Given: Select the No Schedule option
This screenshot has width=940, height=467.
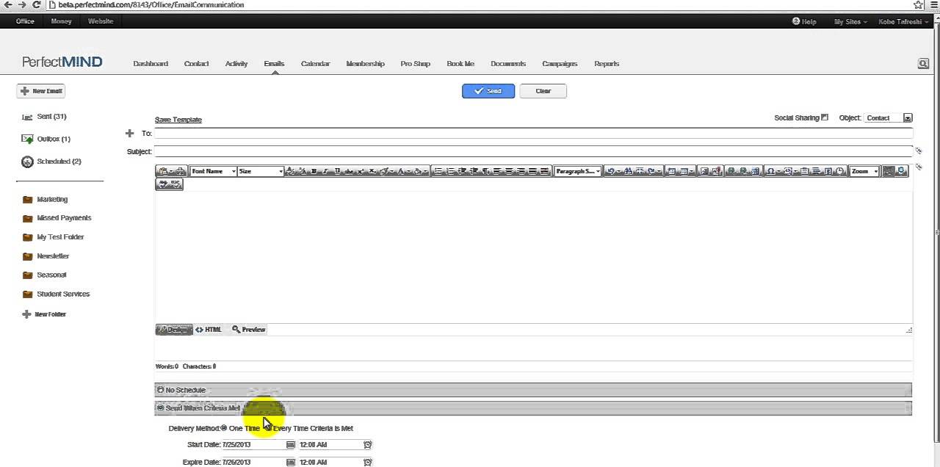Looking at the screenshot, I should coord(161,390).
